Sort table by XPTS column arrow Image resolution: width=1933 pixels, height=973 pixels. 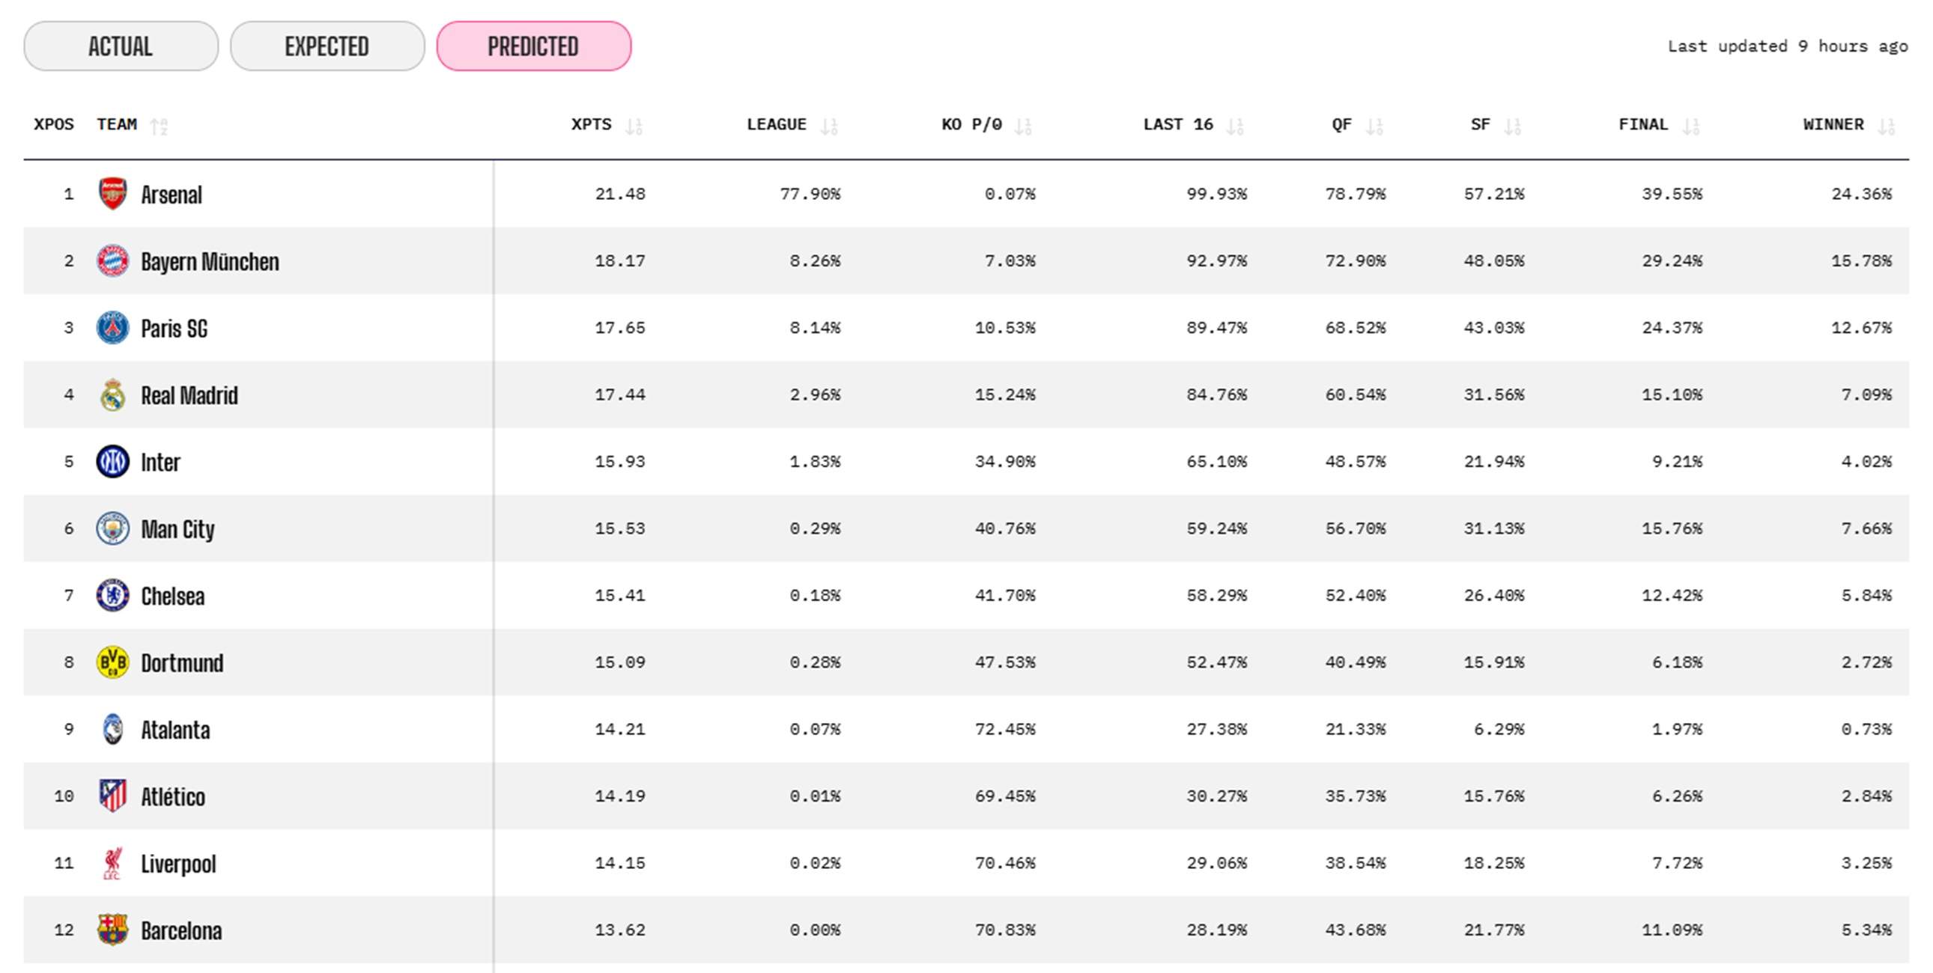coord(634,126)
